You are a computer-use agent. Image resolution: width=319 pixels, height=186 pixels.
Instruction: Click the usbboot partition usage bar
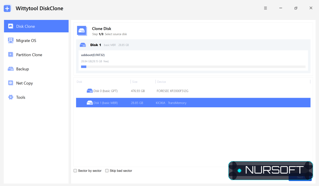pos(193,67)
